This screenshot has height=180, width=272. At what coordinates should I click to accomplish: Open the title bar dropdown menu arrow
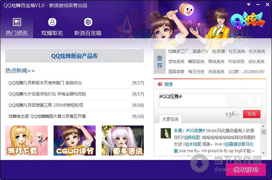pyautogui.click(x=249, y=5)
